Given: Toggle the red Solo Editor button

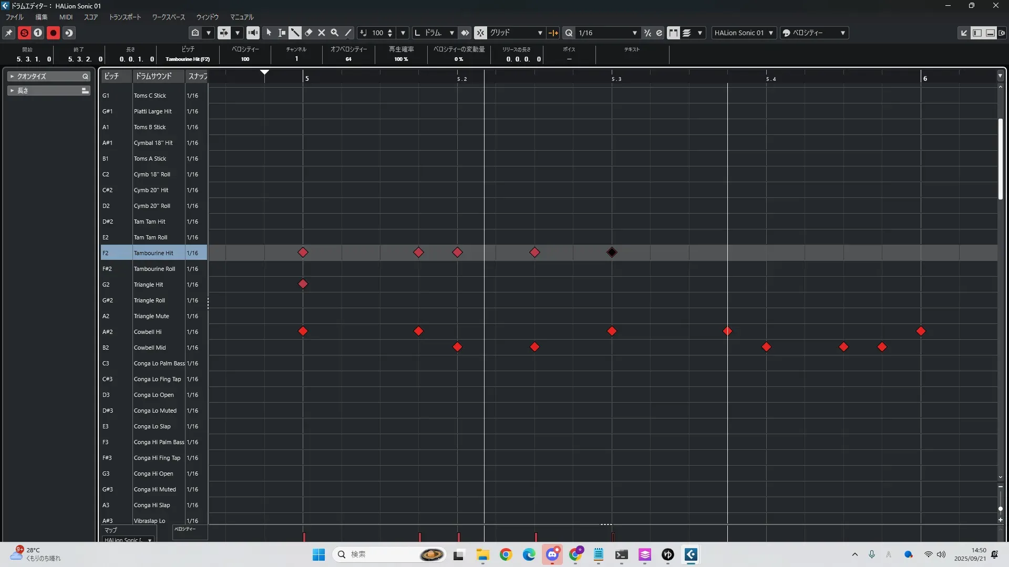Looking at the screenshot, I should tap(24, 33).
